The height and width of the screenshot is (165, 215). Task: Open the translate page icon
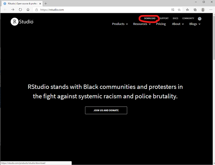click(x=173, y=10)
